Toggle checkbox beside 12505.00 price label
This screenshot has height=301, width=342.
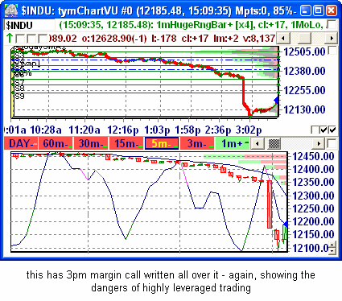click(333, 50)
